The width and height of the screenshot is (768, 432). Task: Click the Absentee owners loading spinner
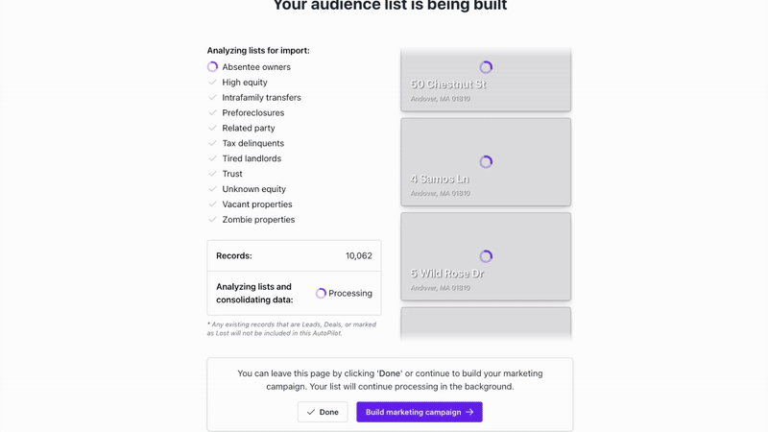tap(213, 67)
